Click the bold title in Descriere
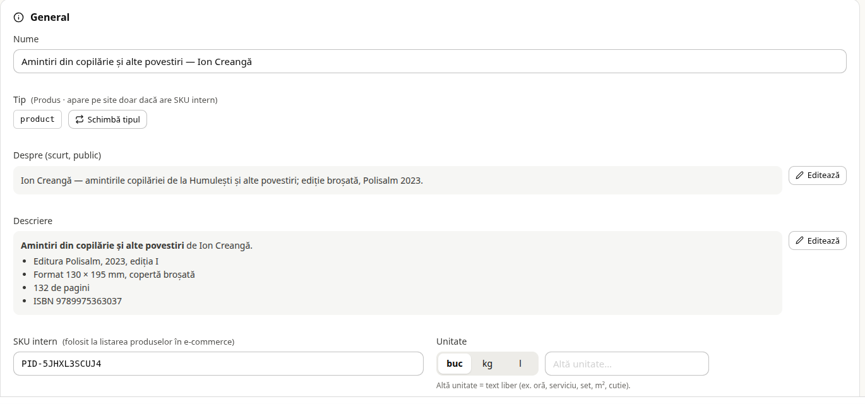This screenshot has width=865, height=404. click(102, 246)
